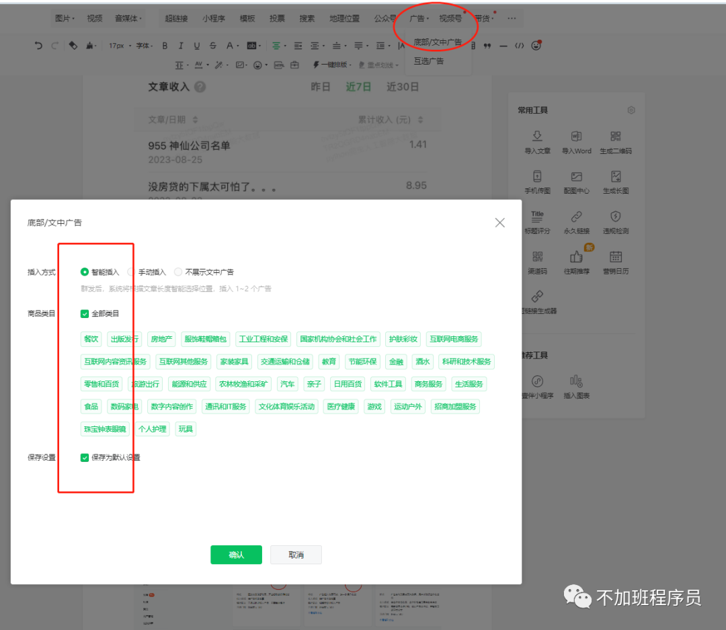726x630 pixels.
Task: Open the 手机传图 tool
Action: [x=537, y=182]
